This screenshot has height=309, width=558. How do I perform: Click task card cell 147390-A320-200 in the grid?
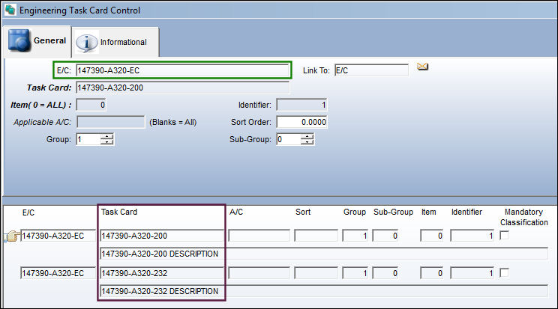point(162,236)
